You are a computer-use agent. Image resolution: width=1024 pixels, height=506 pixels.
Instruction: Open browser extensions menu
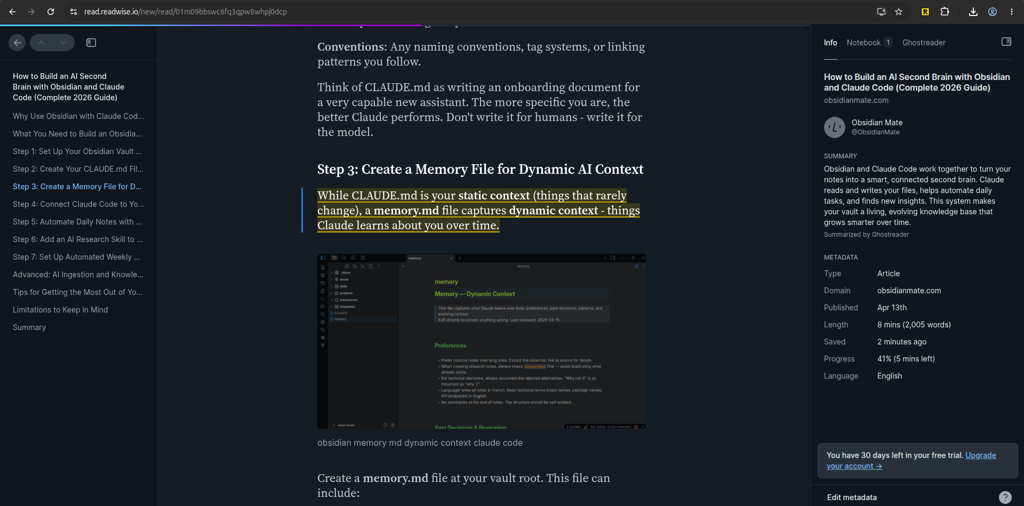coord(945,12)
